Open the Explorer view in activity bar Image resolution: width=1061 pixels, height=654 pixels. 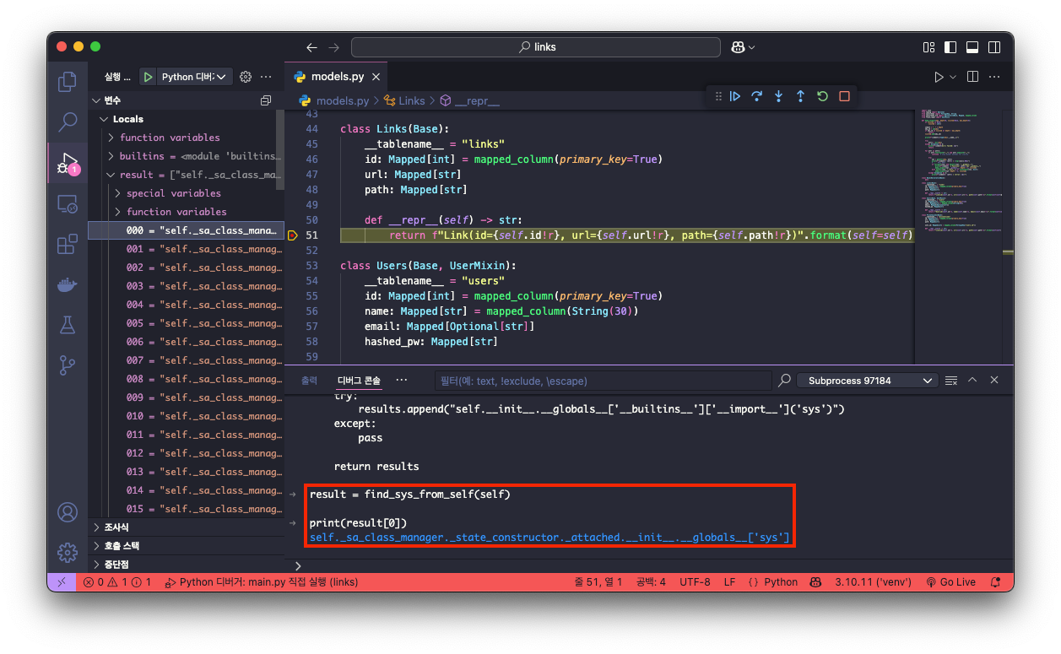pos(68,82)
